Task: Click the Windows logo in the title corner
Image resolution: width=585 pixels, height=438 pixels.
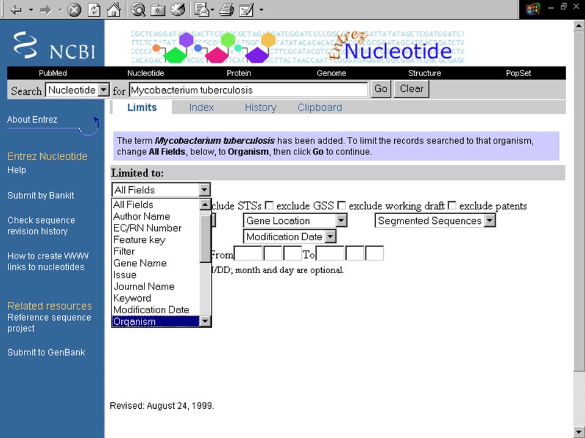Action: (x=533, y=9)
